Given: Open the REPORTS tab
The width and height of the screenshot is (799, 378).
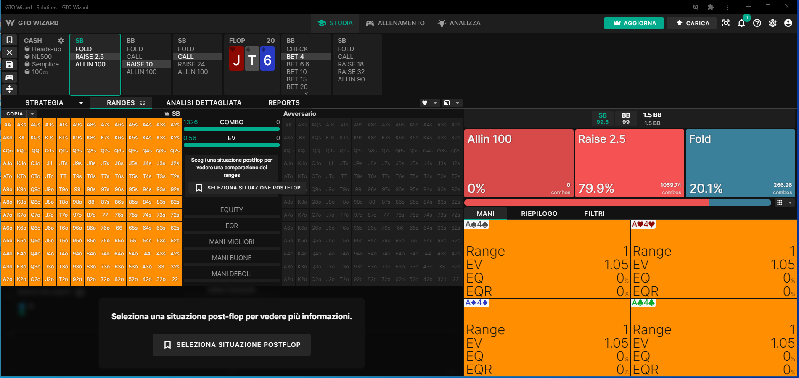Looking at the screenshot, I should [284, 103].
